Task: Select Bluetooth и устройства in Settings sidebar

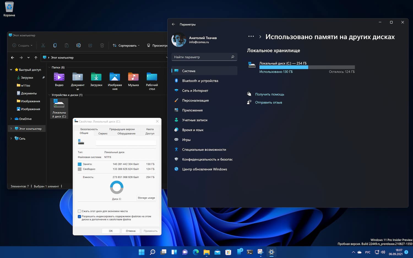Action: (200, 81)
